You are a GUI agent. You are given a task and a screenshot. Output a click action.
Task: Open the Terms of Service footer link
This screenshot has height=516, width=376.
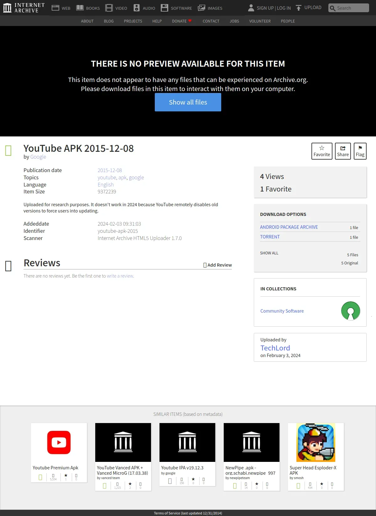[x=188, y=513]
